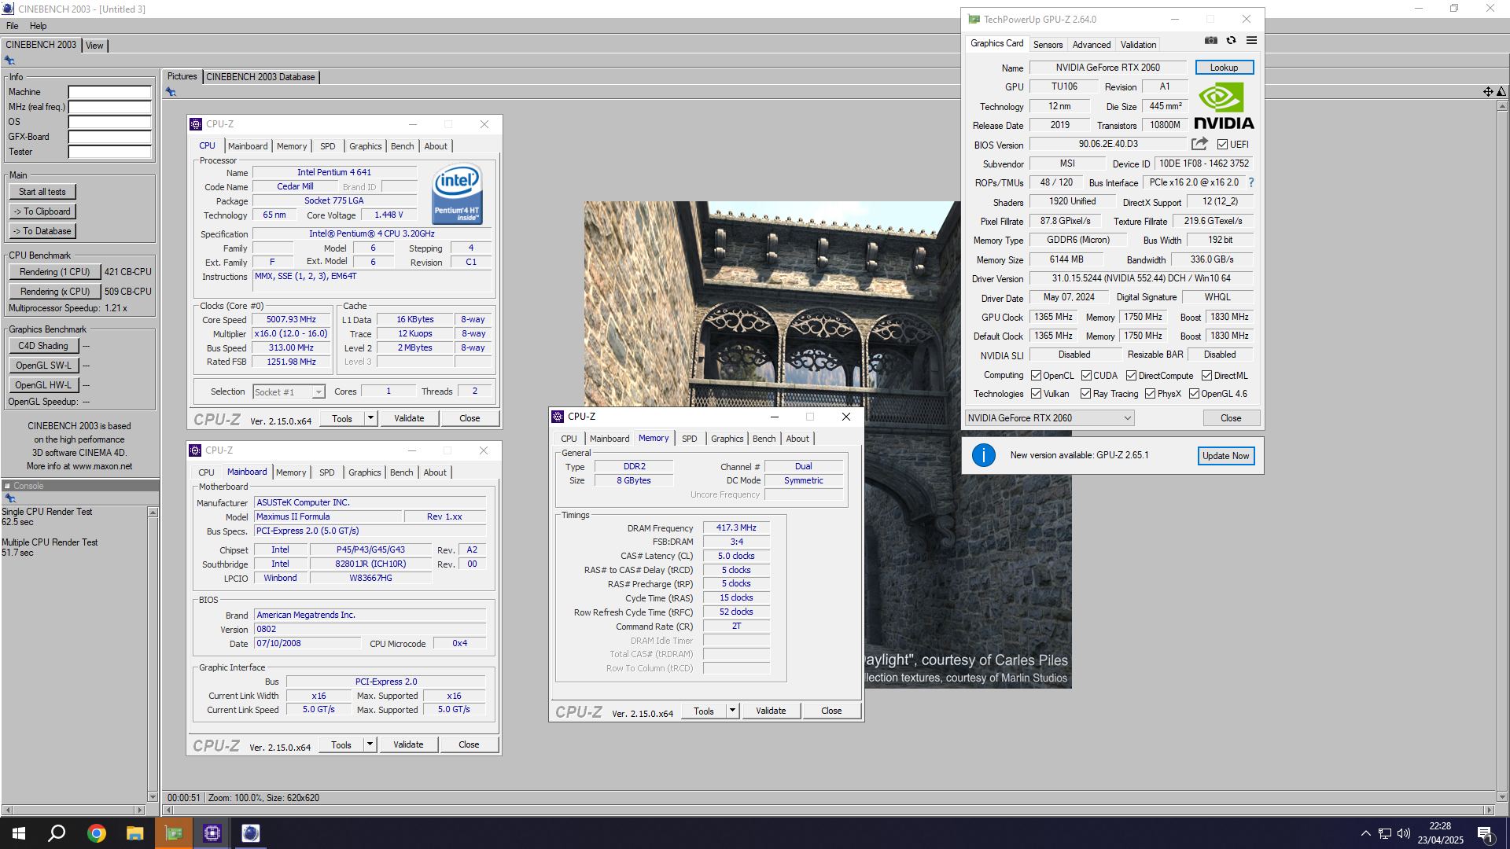Open SPD tab in the Memory CPU-Z window
The height and width of the screenshot is (849, 1510).
pos(689,439)
